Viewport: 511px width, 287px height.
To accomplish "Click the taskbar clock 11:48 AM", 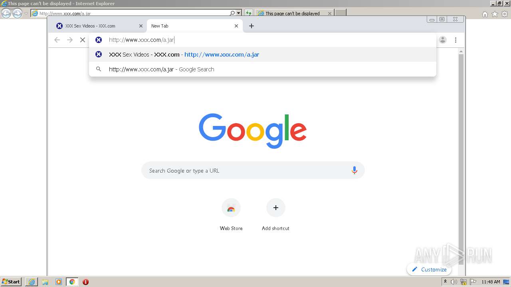I will click(x=491, y=282).
